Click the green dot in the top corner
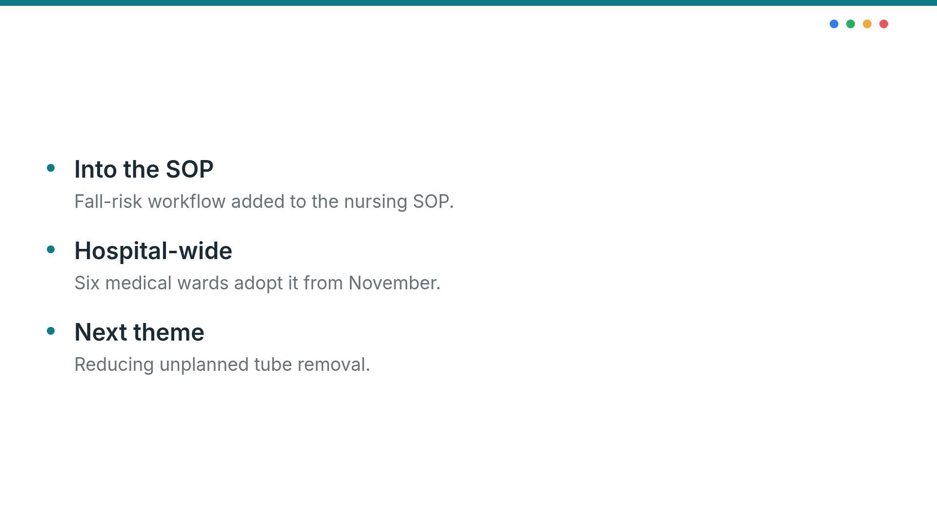The image size is (937, 527). pyautogui.click(x=851, y=24)
